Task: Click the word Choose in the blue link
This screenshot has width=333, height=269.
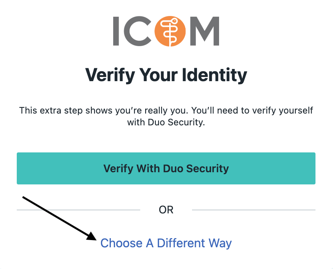Action: tap(121, 243)
